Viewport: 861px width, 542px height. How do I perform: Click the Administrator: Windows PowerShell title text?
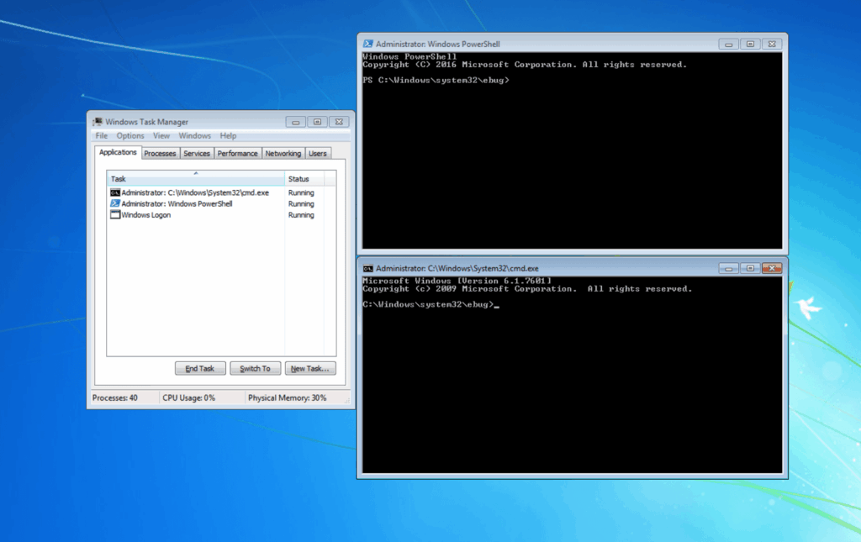(437, 44)
